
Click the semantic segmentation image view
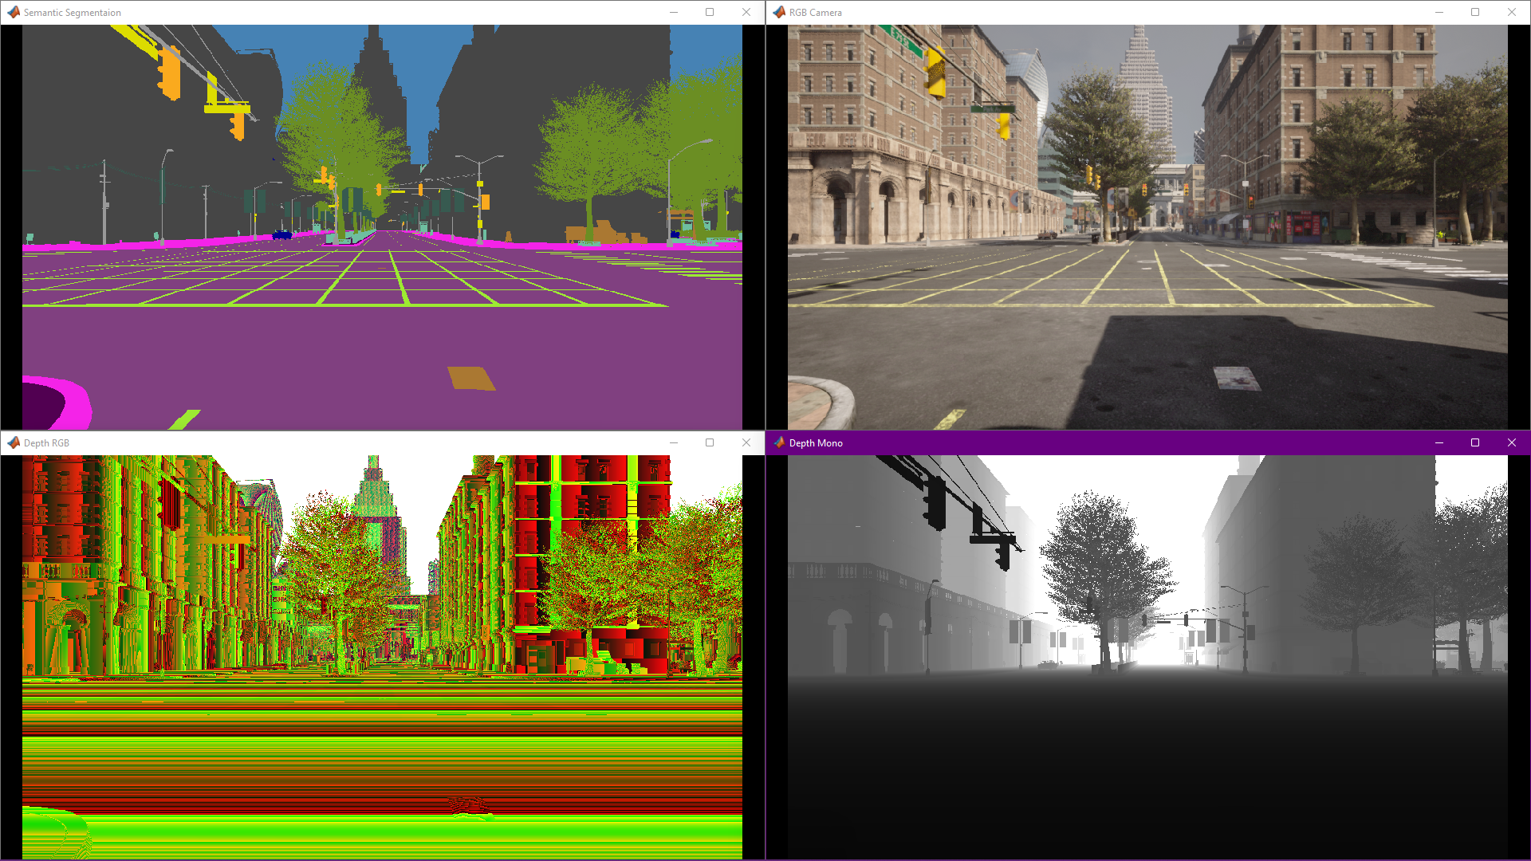382,227
